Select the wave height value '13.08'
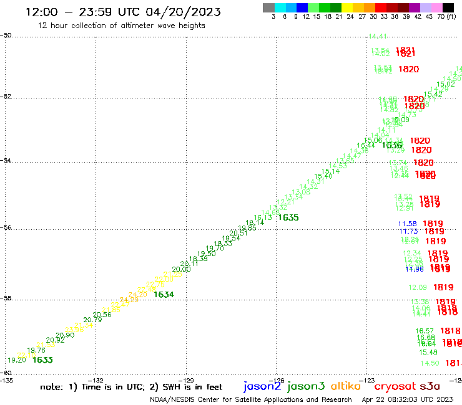This screenshot has height=405, width=462. click(x=301, y=192)
